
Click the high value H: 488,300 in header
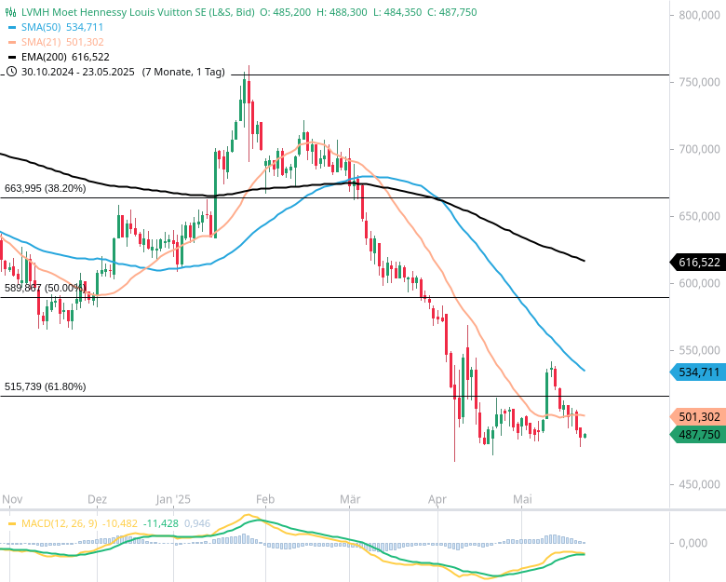coord(342,12)
